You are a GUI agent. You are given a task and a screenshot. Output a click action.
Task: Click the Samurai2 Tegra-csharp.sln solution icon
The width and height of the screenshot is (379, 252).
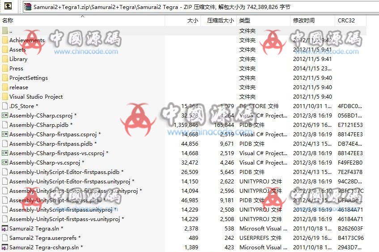pyautogui.click(x=5, y=248)
